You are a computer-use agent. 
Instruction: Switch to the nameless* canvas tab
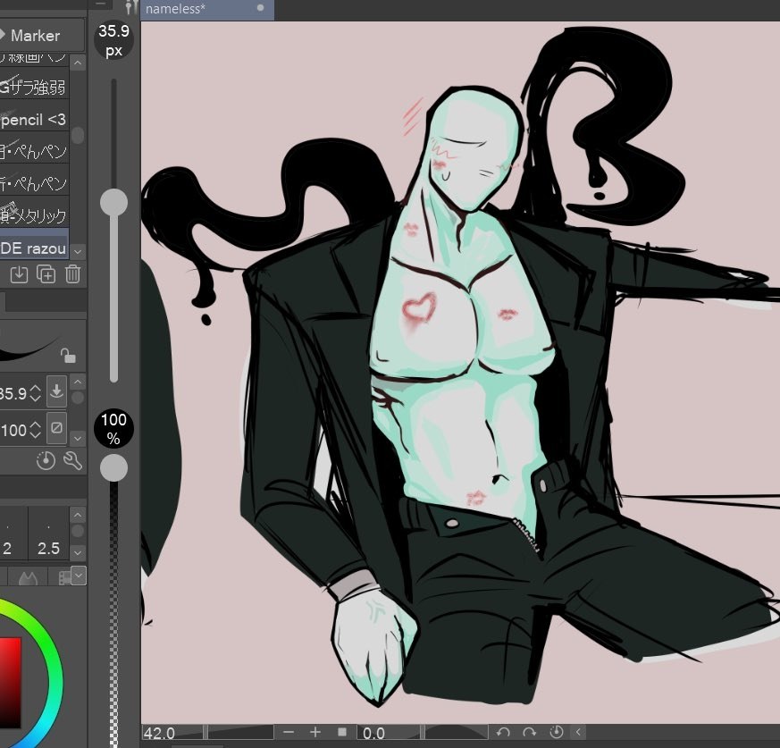click(207, 10)
